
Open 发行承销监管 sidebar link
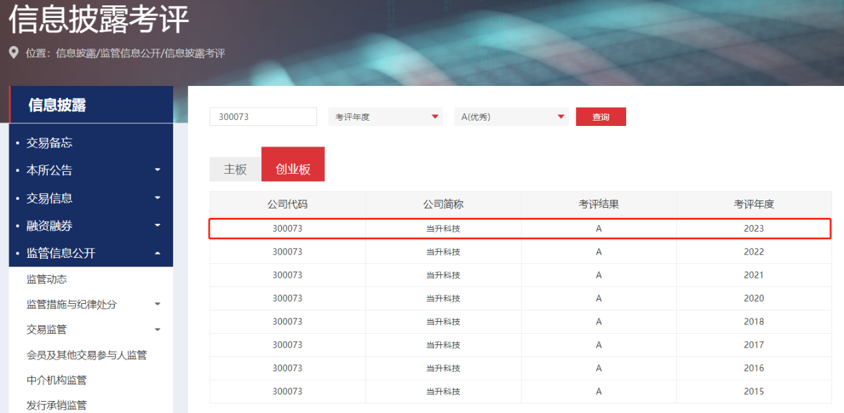click(57, 405)
